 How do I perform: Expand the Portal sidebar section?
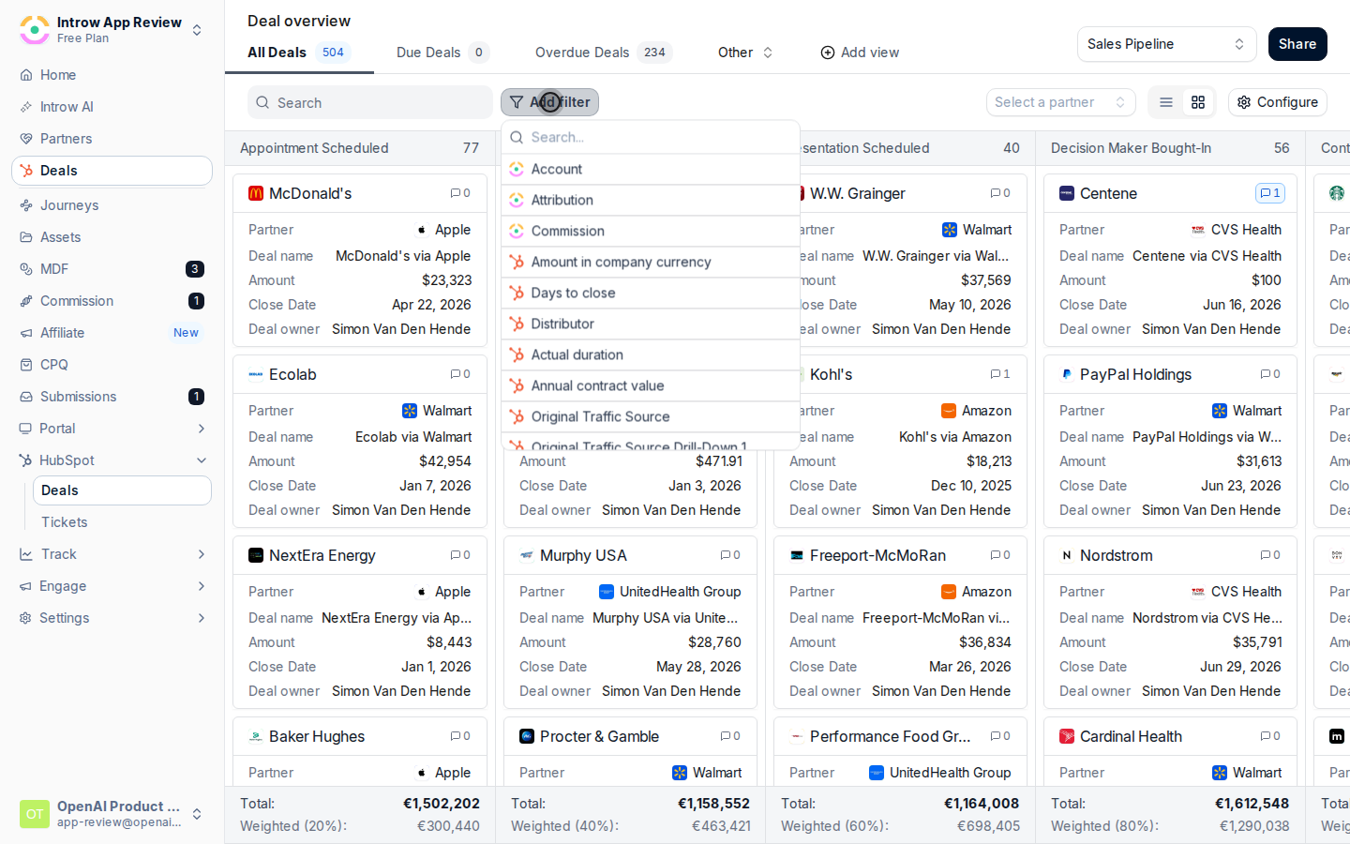point(201,429)
